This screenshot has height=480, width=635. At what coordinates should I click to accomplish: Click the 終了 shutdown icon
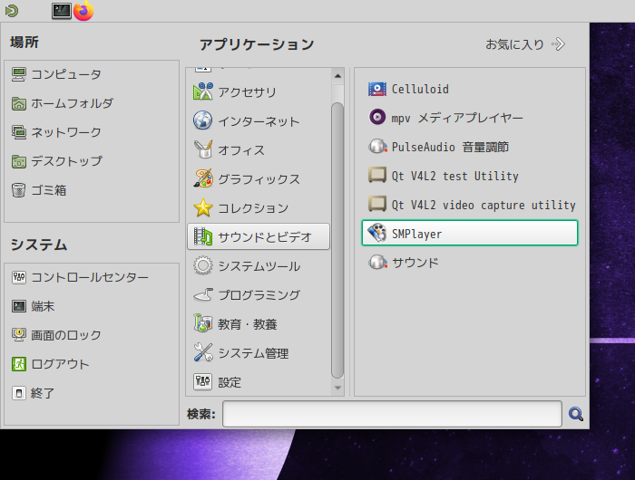(19, 393)
